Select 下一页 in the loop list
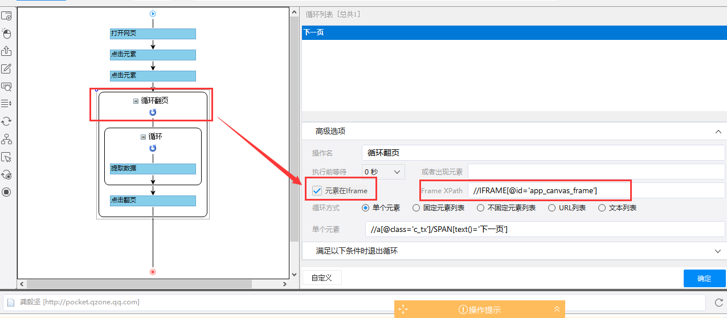Screen dimensions: 727x318 coord(514,32)
